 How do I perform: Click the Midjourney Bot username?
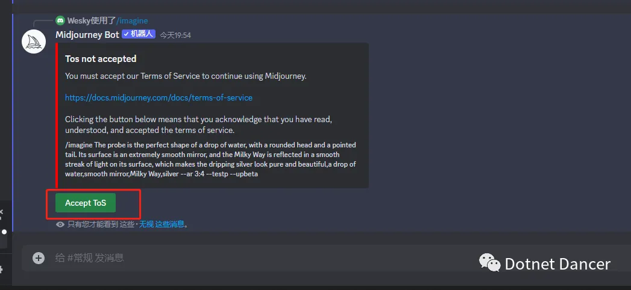coord(87,35)
